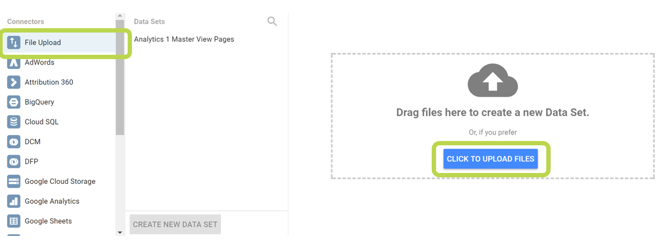Click the Google Cloud Storage icon
Viewport: 656px width, 250px height.
(x=14, y=181)
